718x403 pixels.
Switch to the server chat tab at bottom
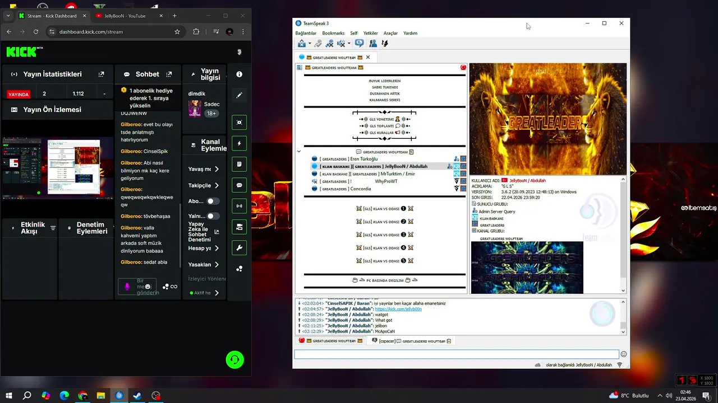coord(331,341)
